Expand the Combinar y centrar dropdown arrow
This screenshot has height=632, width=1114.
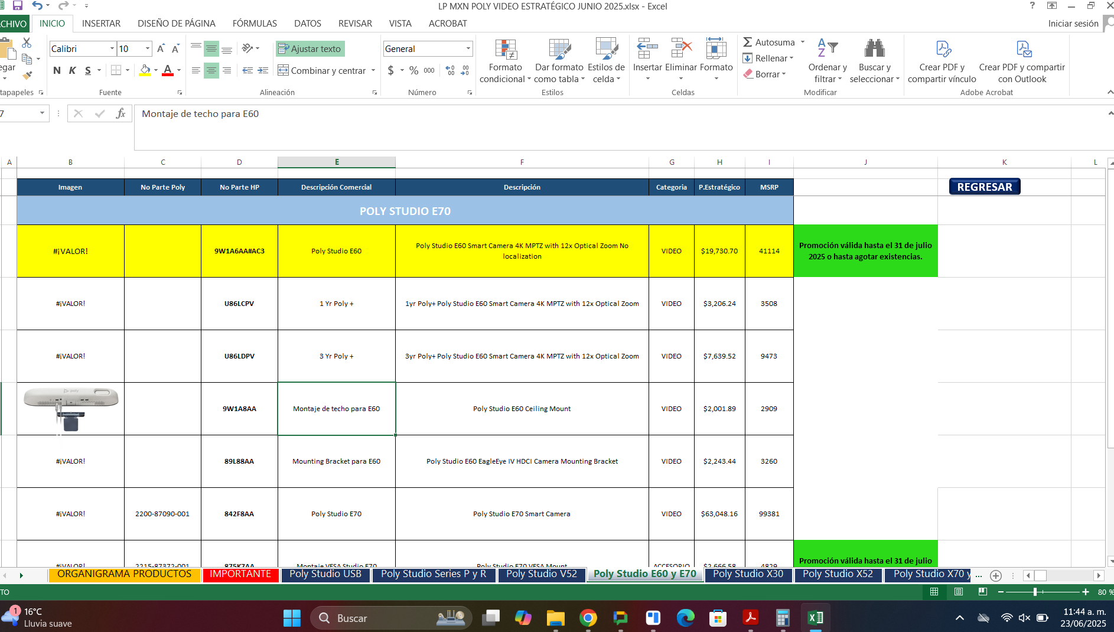pos(373,70)
